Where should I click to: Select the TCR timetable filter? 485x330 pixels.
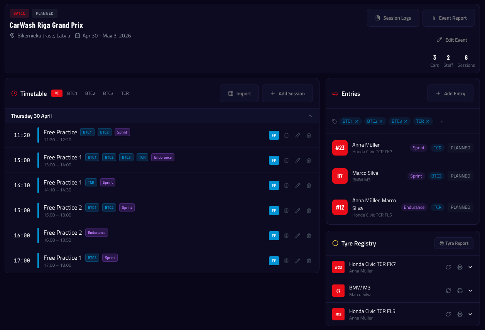click(125, 93)
